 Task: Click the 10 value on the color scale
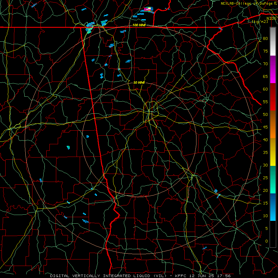pos(265,216)
